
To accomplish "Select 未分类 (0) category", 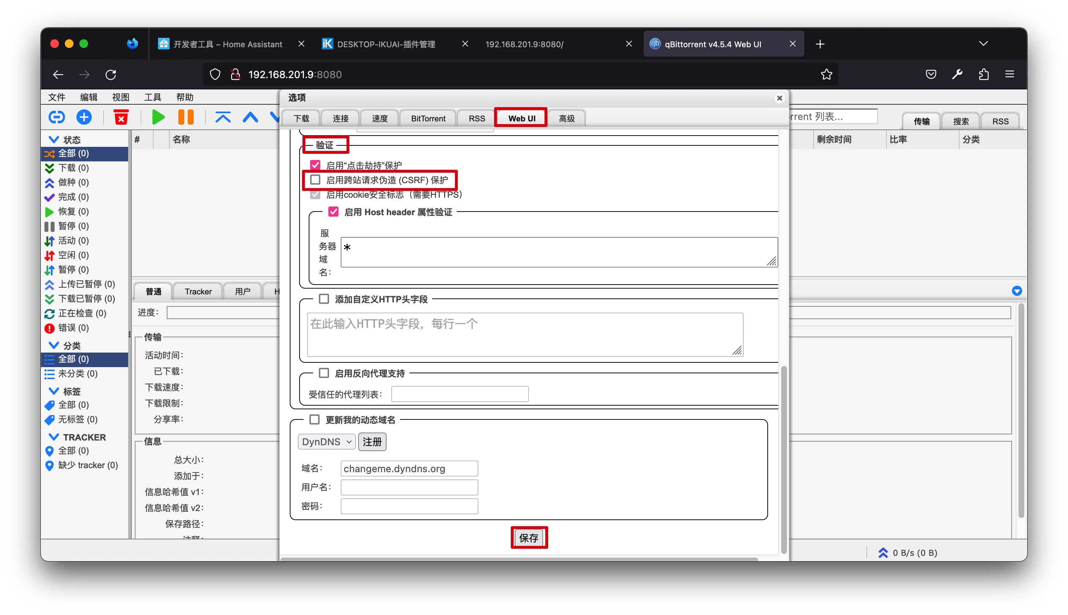I will tap(84, 374).
